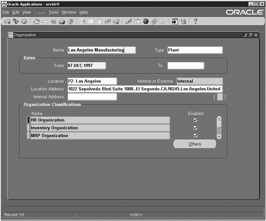Image resolution: width=266 pixels, height=221 pixels.
Task: Click the From date field
Action: [87, 65]
